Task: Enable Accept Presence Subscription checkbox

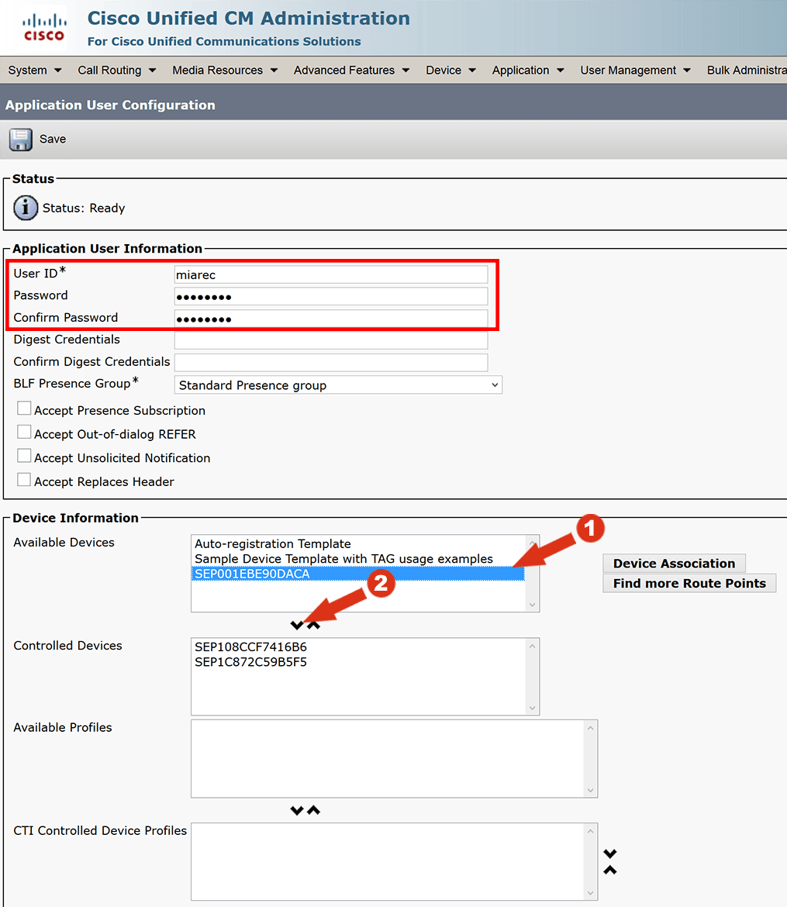Action: pyautogui.click(x=24, y=409)
